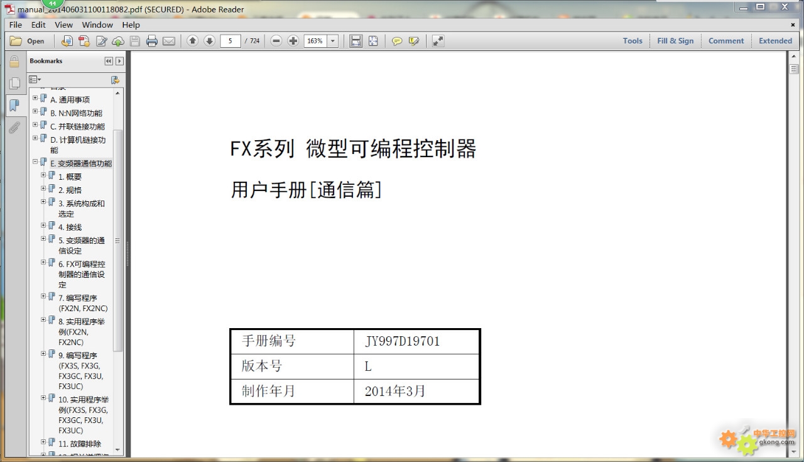Select bookmark 10. 实用程序举例 (FX3S...)
This screenshot has height=462, width=804.
(x=83, y=415)
